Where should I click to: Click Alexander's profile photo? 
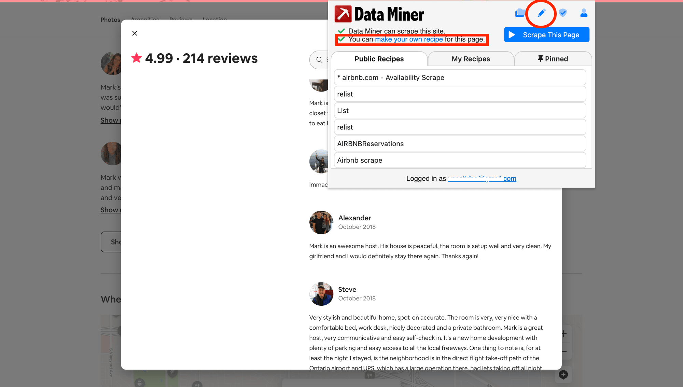point(321,222)
